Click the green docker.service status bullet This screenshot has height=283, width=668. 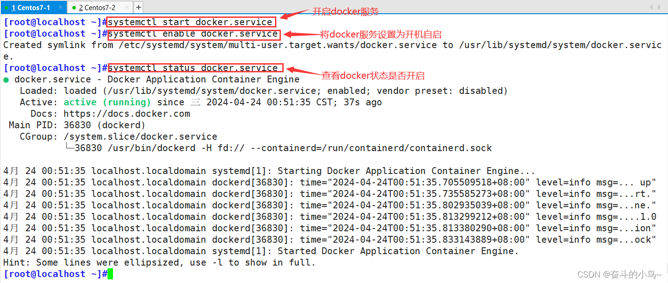click(x=5, y=79)
